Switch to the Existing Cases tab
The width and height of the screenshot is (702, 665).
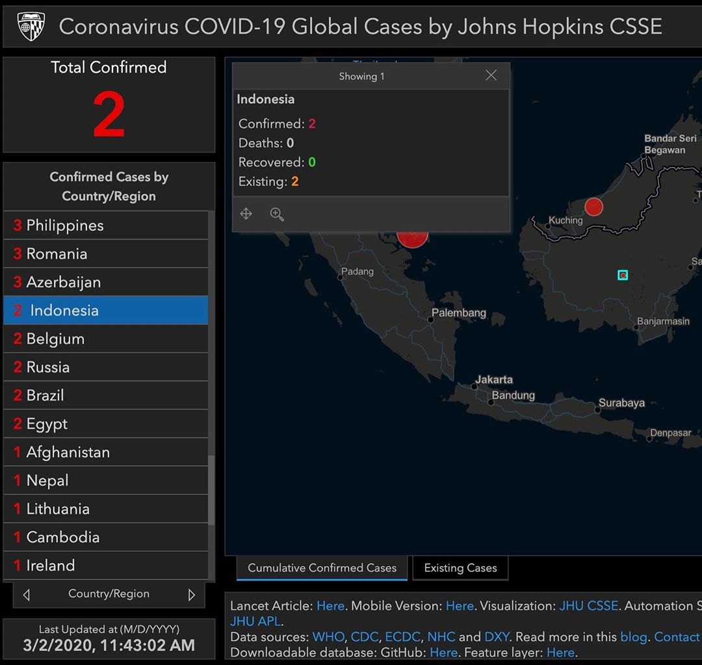pyautogui.click(x=460, y=568)
